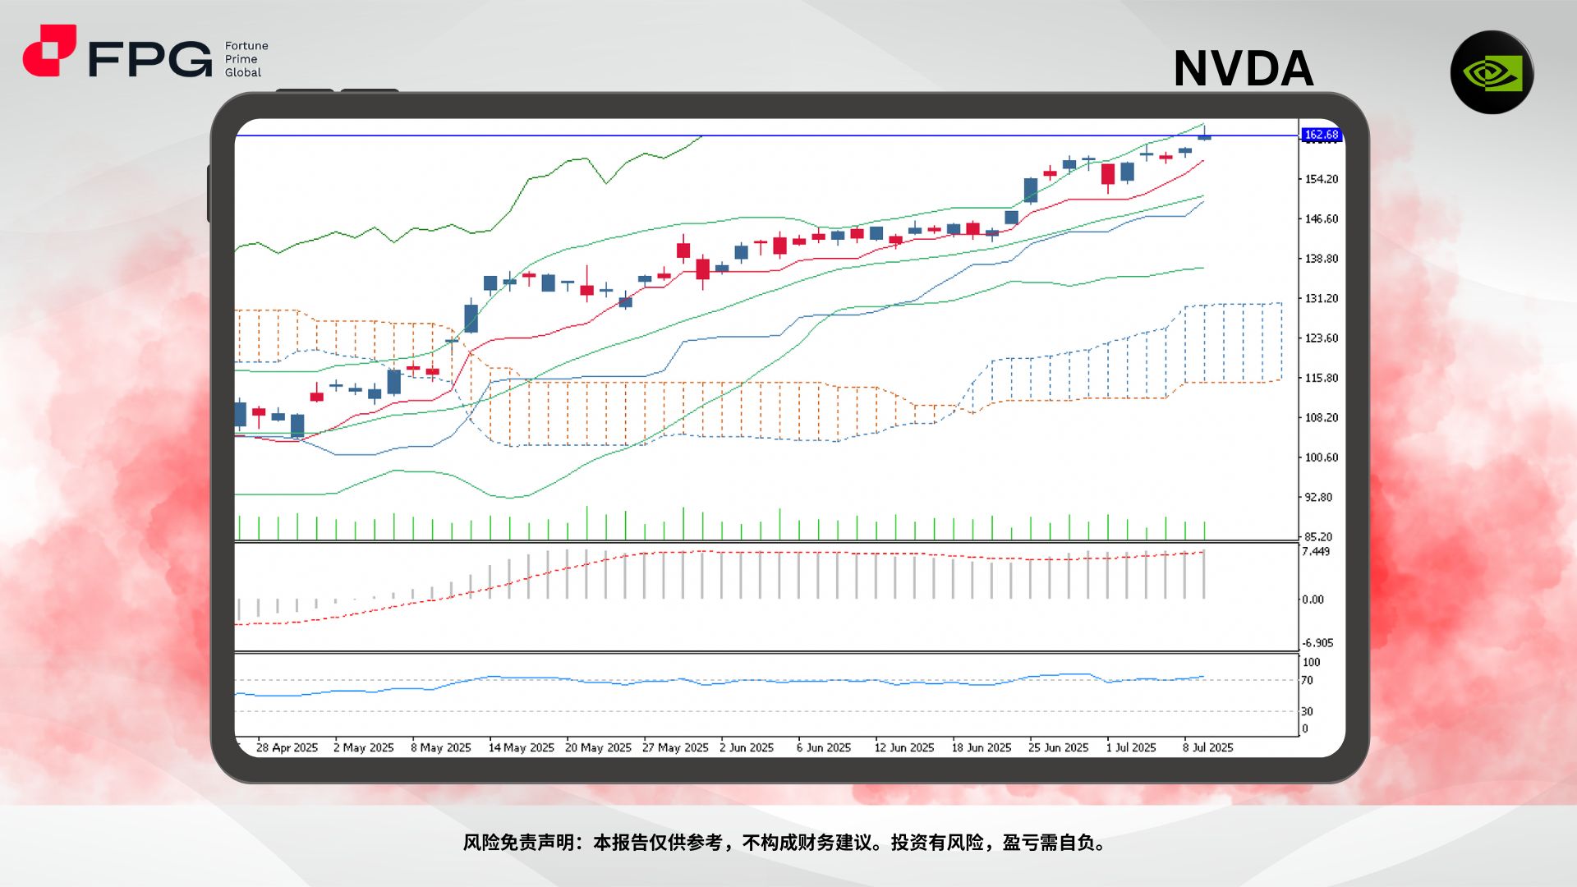Viewport: 1577px width, 887px height.
Task: Click the 115.80 price axis label
Action: point(1322,379)
